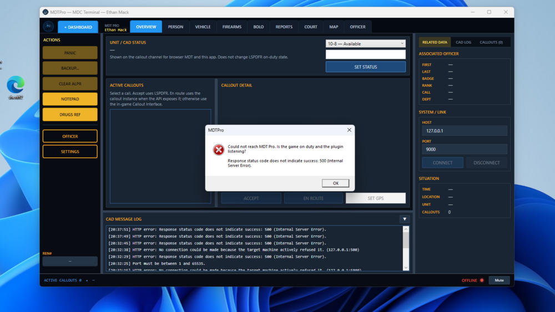Open the Map tab
This screenshot has height=312, width=555.
tap(334, 27)
